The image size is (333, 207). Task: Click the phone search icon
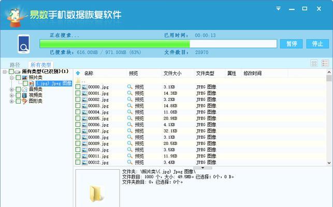(x=24, y=44)
